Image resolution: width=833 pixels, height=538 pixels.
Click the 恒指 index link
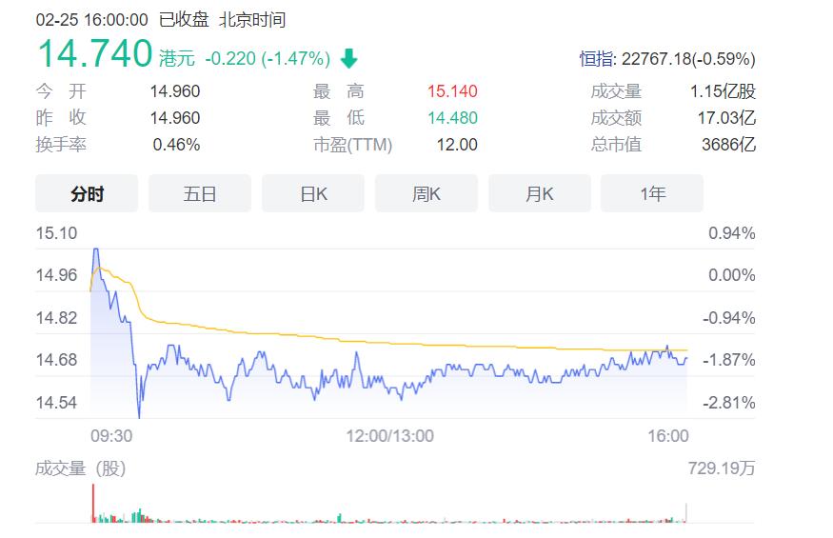click(x=598, y=59)
